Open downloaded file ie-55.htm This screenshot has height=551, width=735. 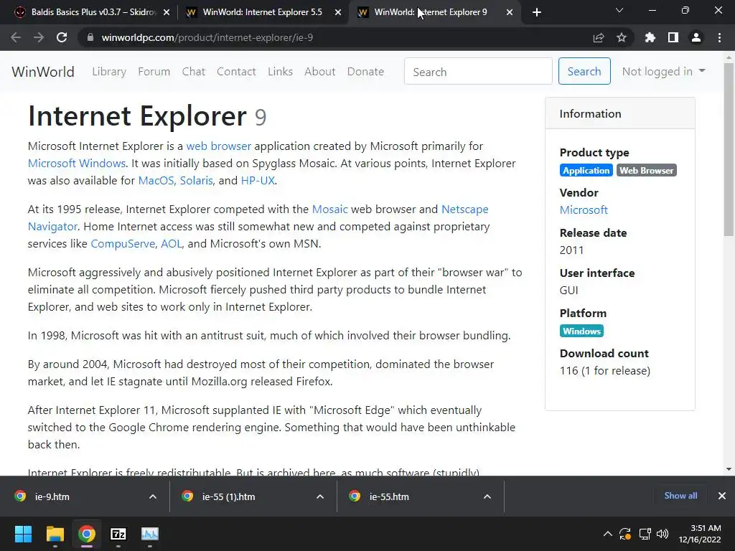click(x=389, y=496)
